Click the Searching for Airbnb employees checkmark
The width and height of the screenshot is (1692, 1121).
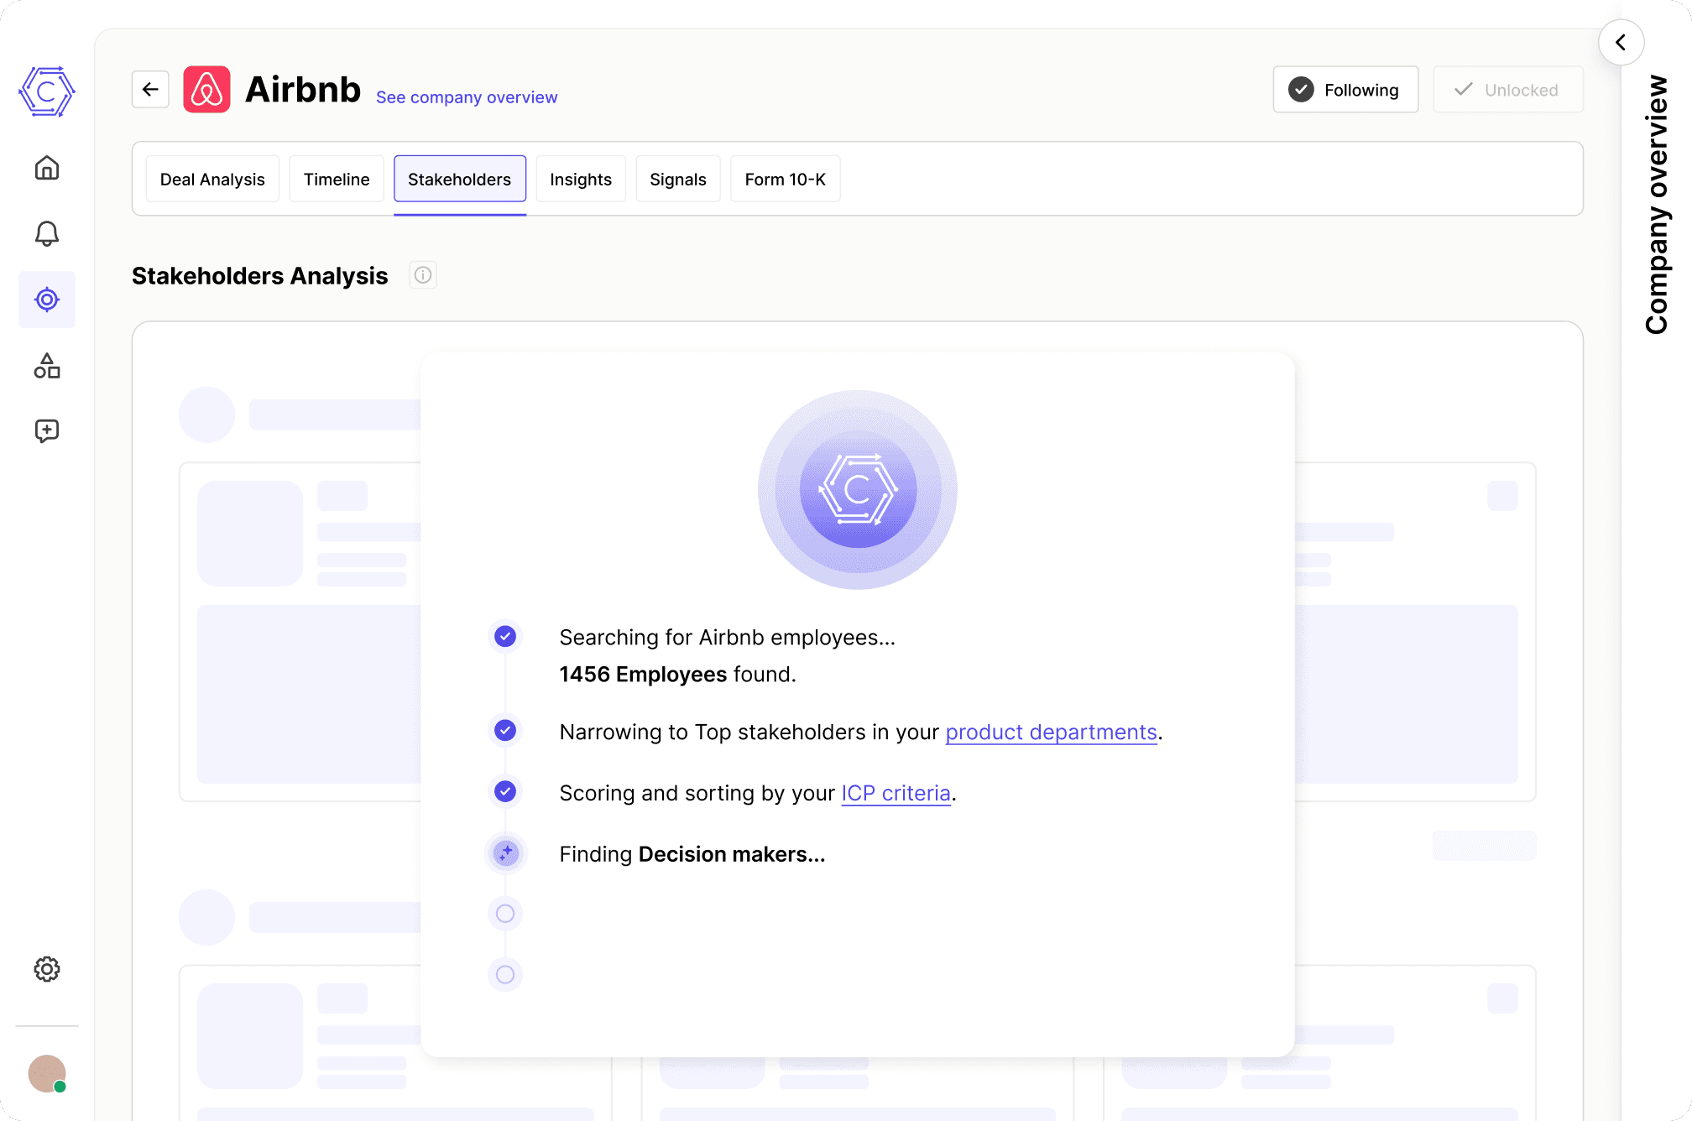(x=505, y=637)
